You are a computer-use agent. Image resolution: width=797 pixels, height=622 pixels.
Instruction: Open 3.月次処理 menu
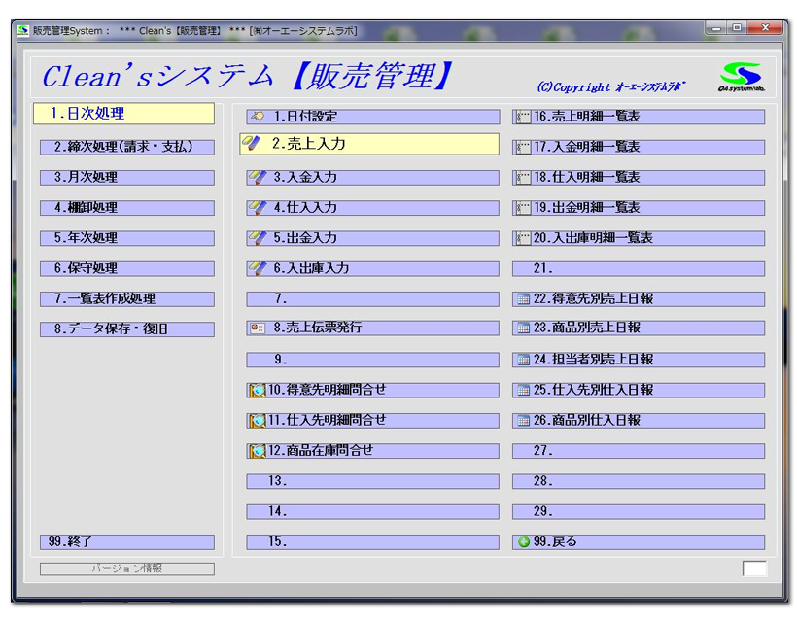coord(127,178)
